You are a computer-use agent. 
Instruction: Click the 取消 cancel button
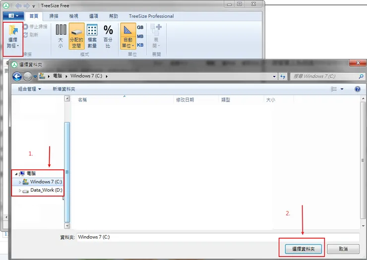[x=343, y=249]
